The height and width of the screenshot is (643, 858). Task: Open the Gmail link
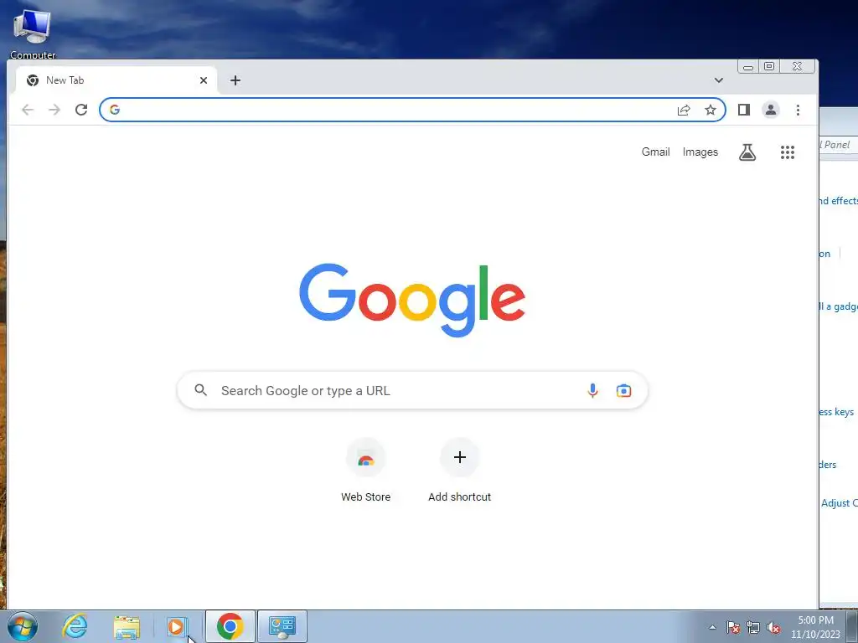click(655, 152)
